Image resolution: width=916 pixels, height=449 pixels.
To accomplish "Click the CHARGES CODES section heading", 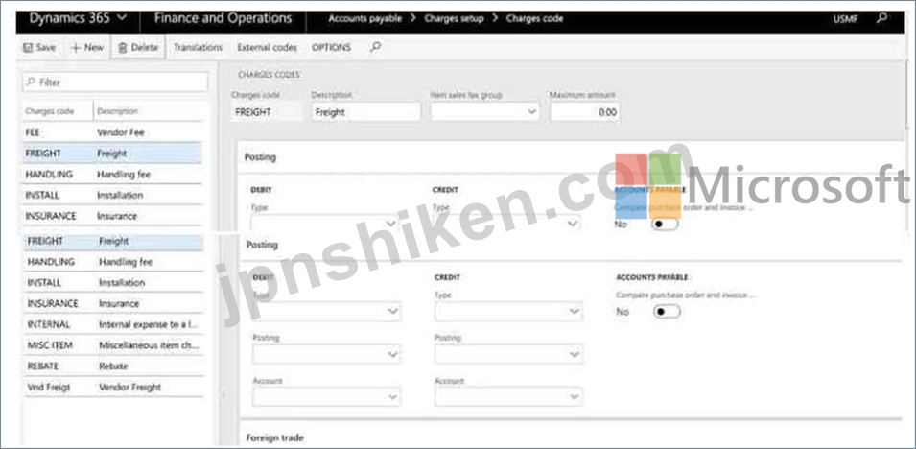I will coord(269,75).
